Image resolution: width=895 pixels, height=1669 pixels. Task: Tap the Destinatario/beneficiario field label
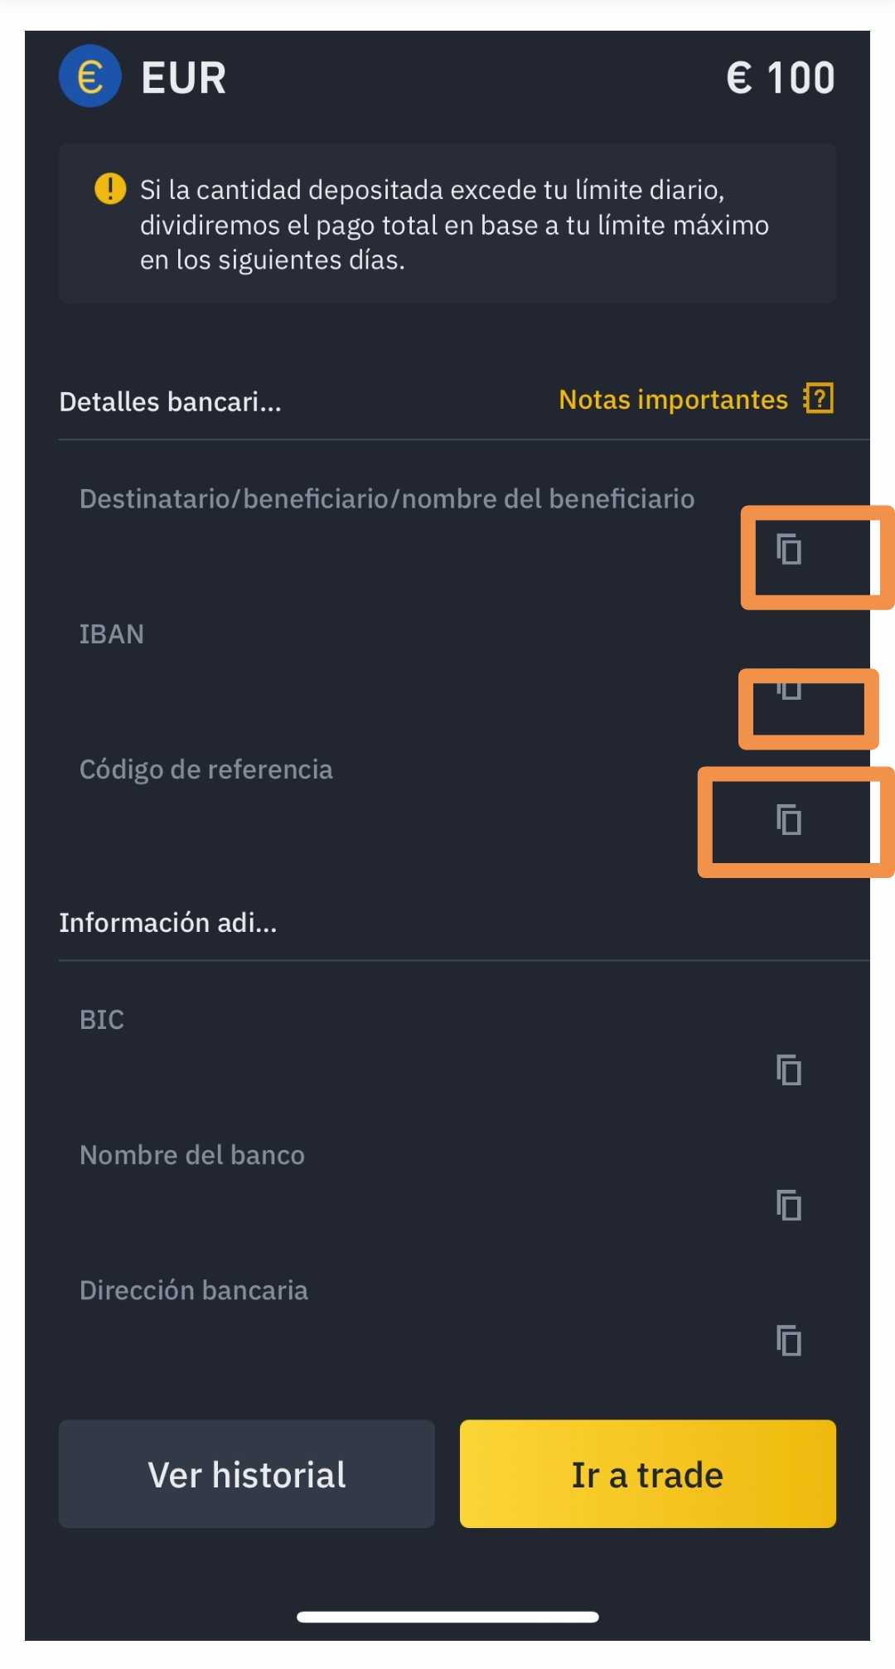(x=387, y=499)
